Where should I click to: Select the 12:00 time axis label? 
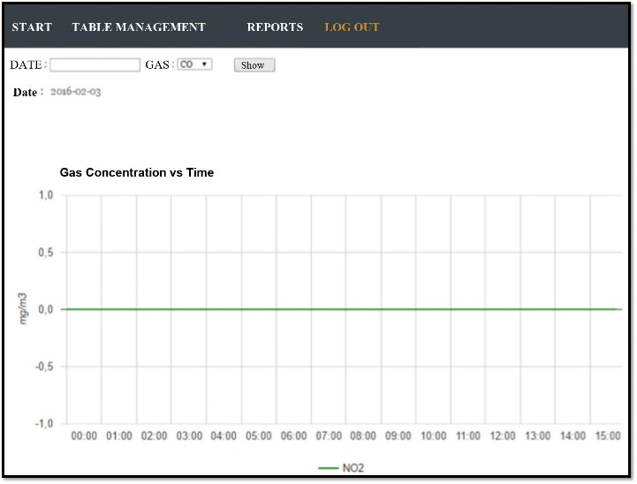click(x=503, y=436)
